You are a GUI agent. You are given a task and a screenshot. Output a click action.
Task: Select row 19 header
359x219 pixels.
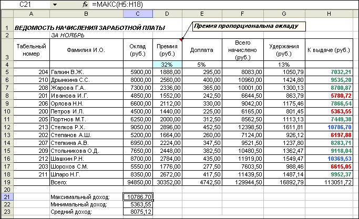pos(7,182)
